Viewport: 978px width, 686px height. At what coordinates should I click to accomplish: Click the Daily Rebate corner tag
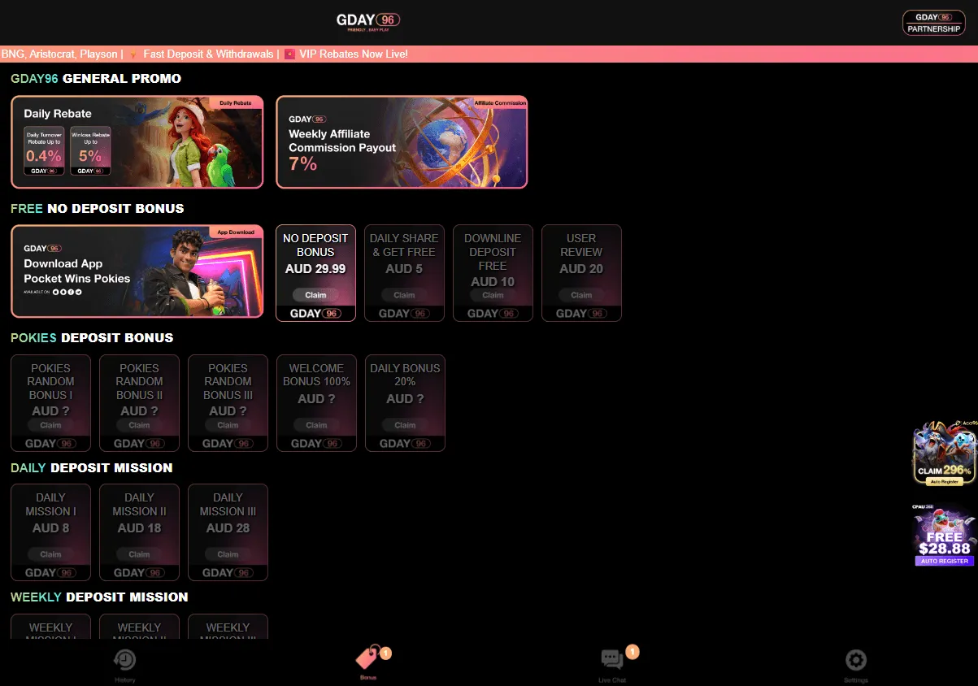(x=237, y=103)
